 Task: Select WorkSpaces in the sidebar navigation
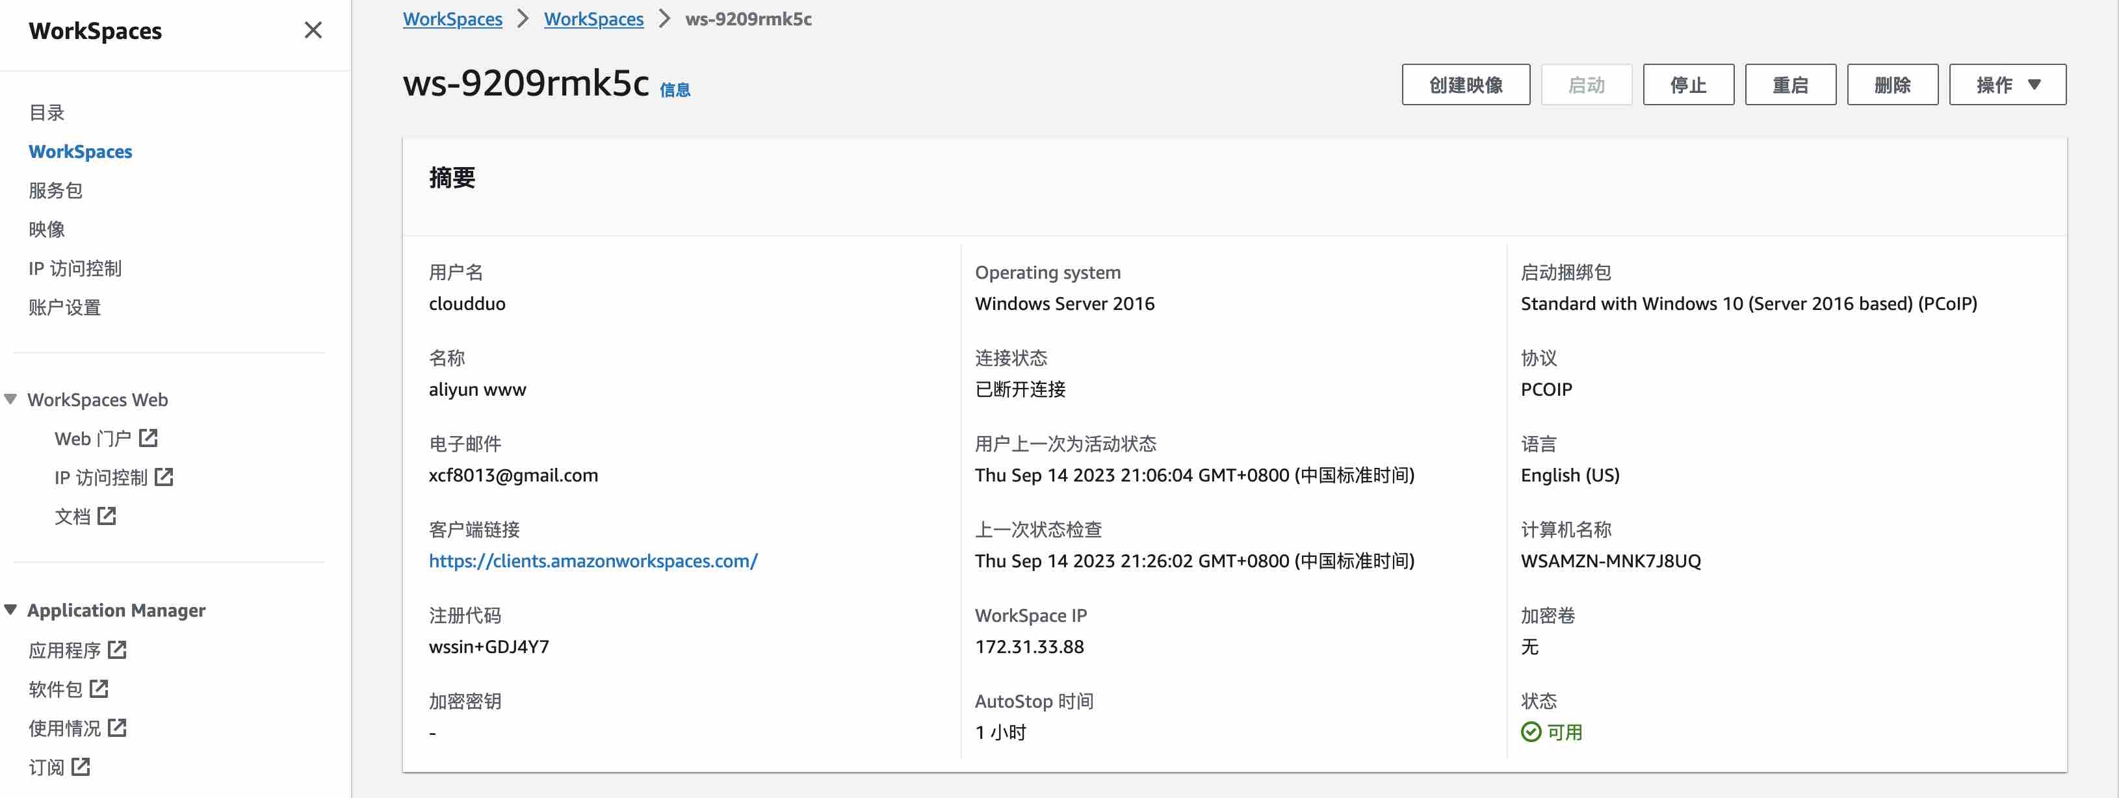[81, 151]
